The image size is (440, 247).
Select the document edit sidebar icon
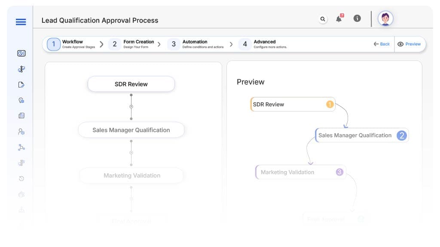(x=21, y=84)
